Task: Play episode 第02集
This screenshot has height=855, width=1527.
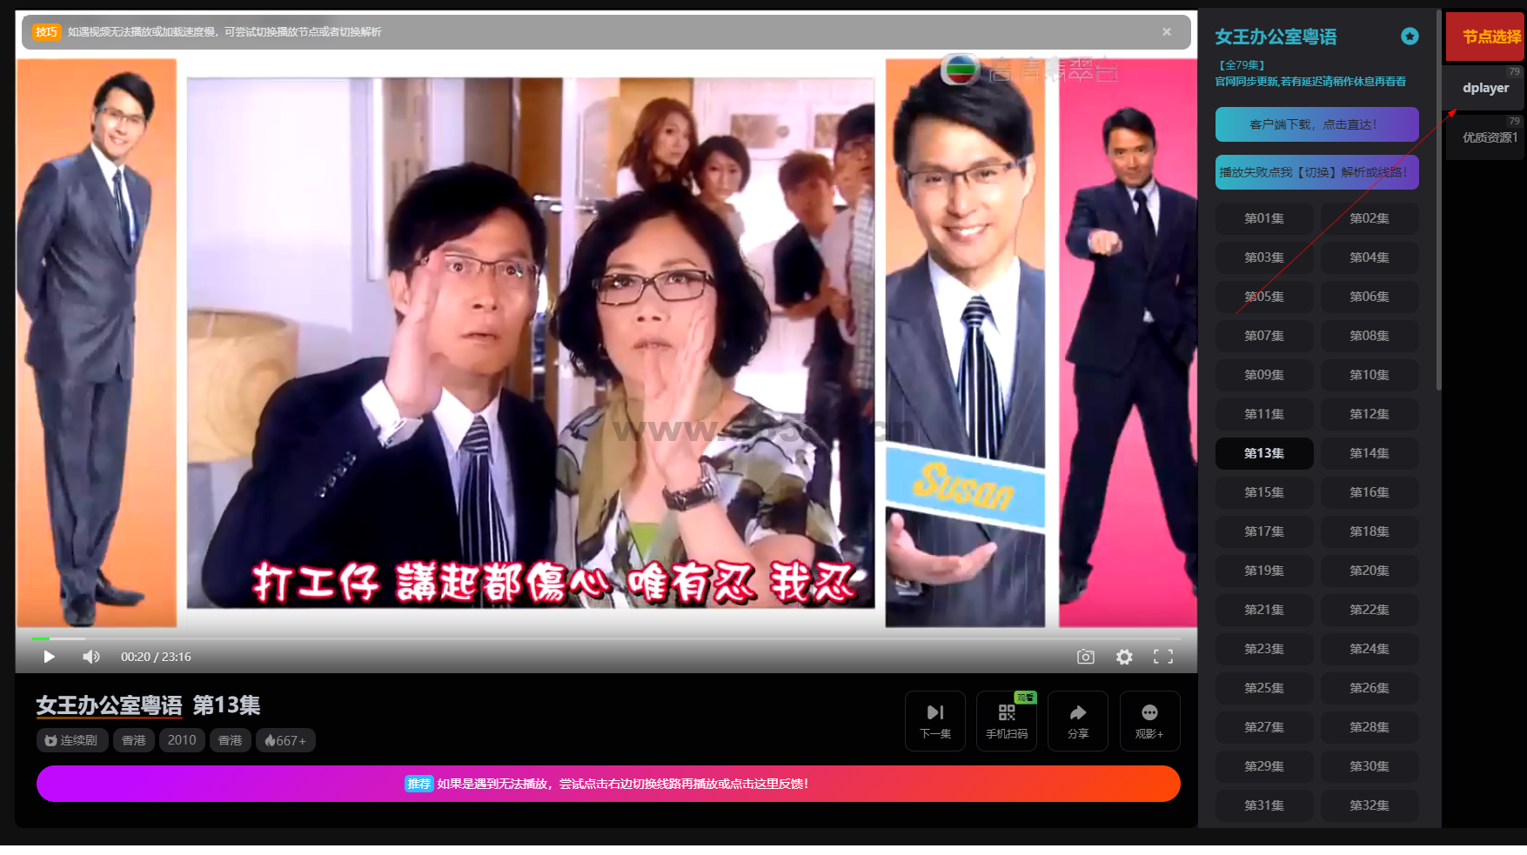Action: 1370,218
